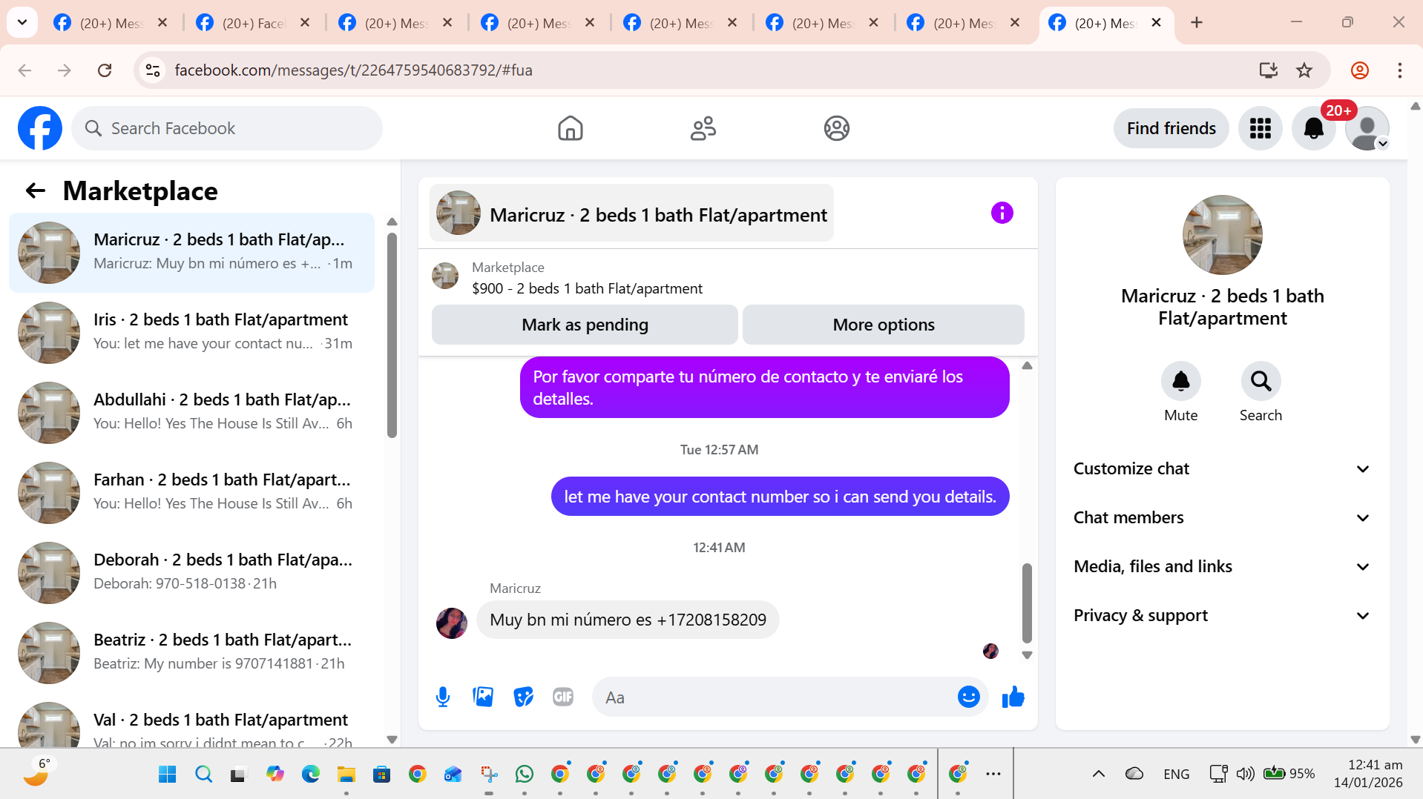Click Mark as pending button
The height and width of the screenshot is (799, 1423).
(x=585, y=325)
